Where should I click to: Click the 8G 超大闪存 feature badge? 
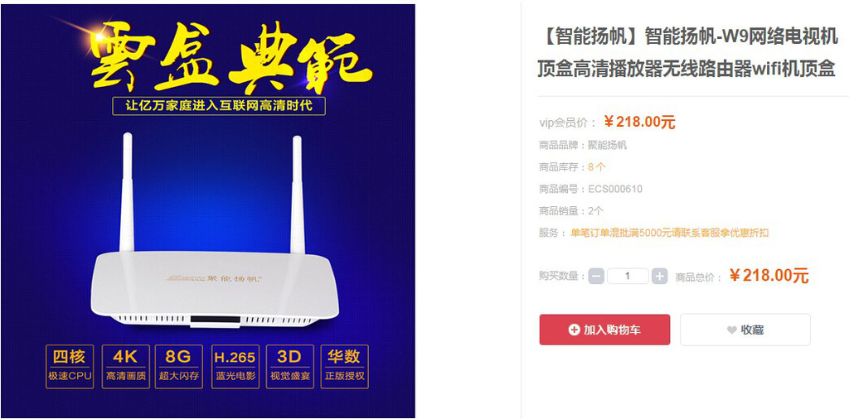pyautogui.click(x=179, y=367)
